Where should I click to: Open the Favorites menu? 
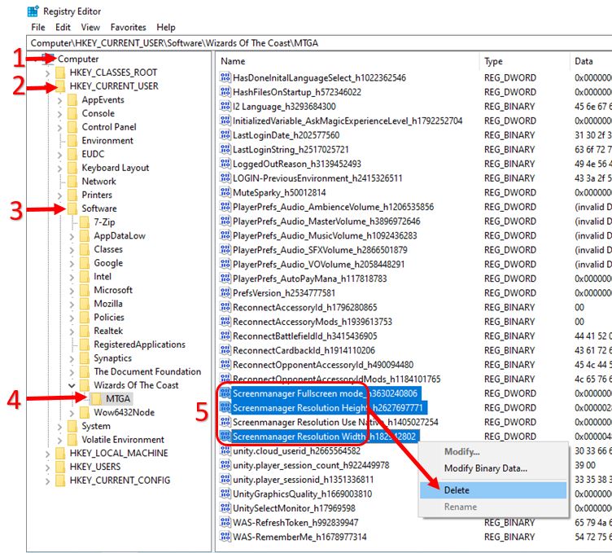point(129,28)
